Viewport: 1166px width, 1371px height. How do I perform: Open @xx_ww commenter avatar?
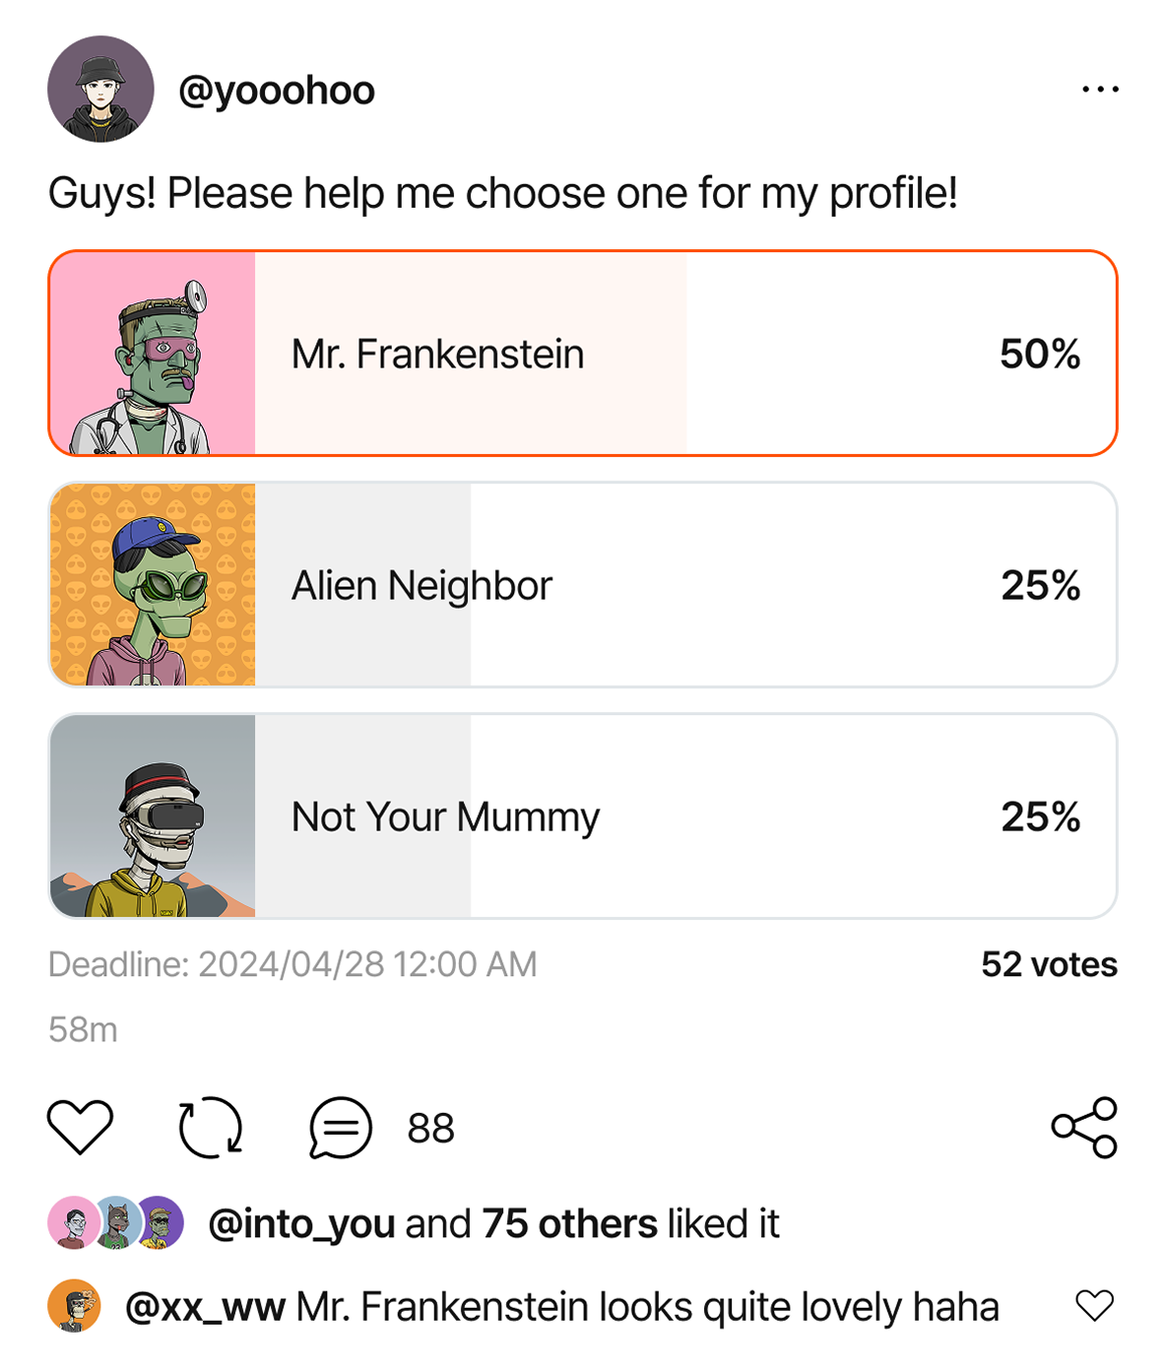[x=75, y=1306]
